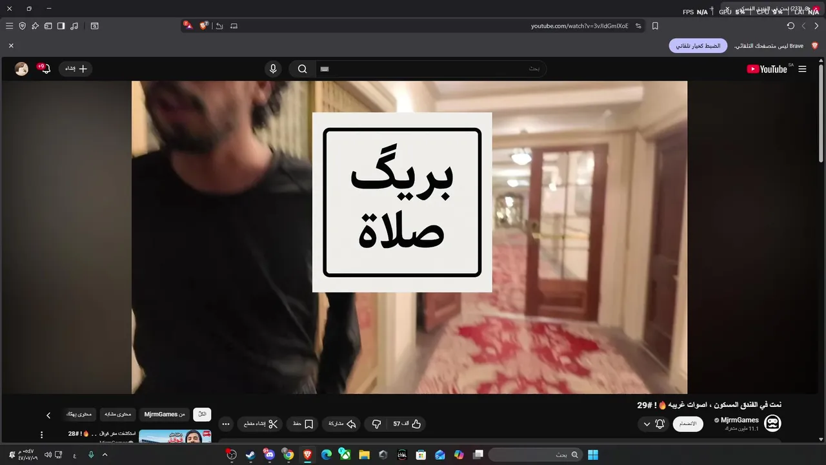Viewport: 826px width, 465px height.
Task: Click the 'إنشاء' create button
Action: pos(76,68)
